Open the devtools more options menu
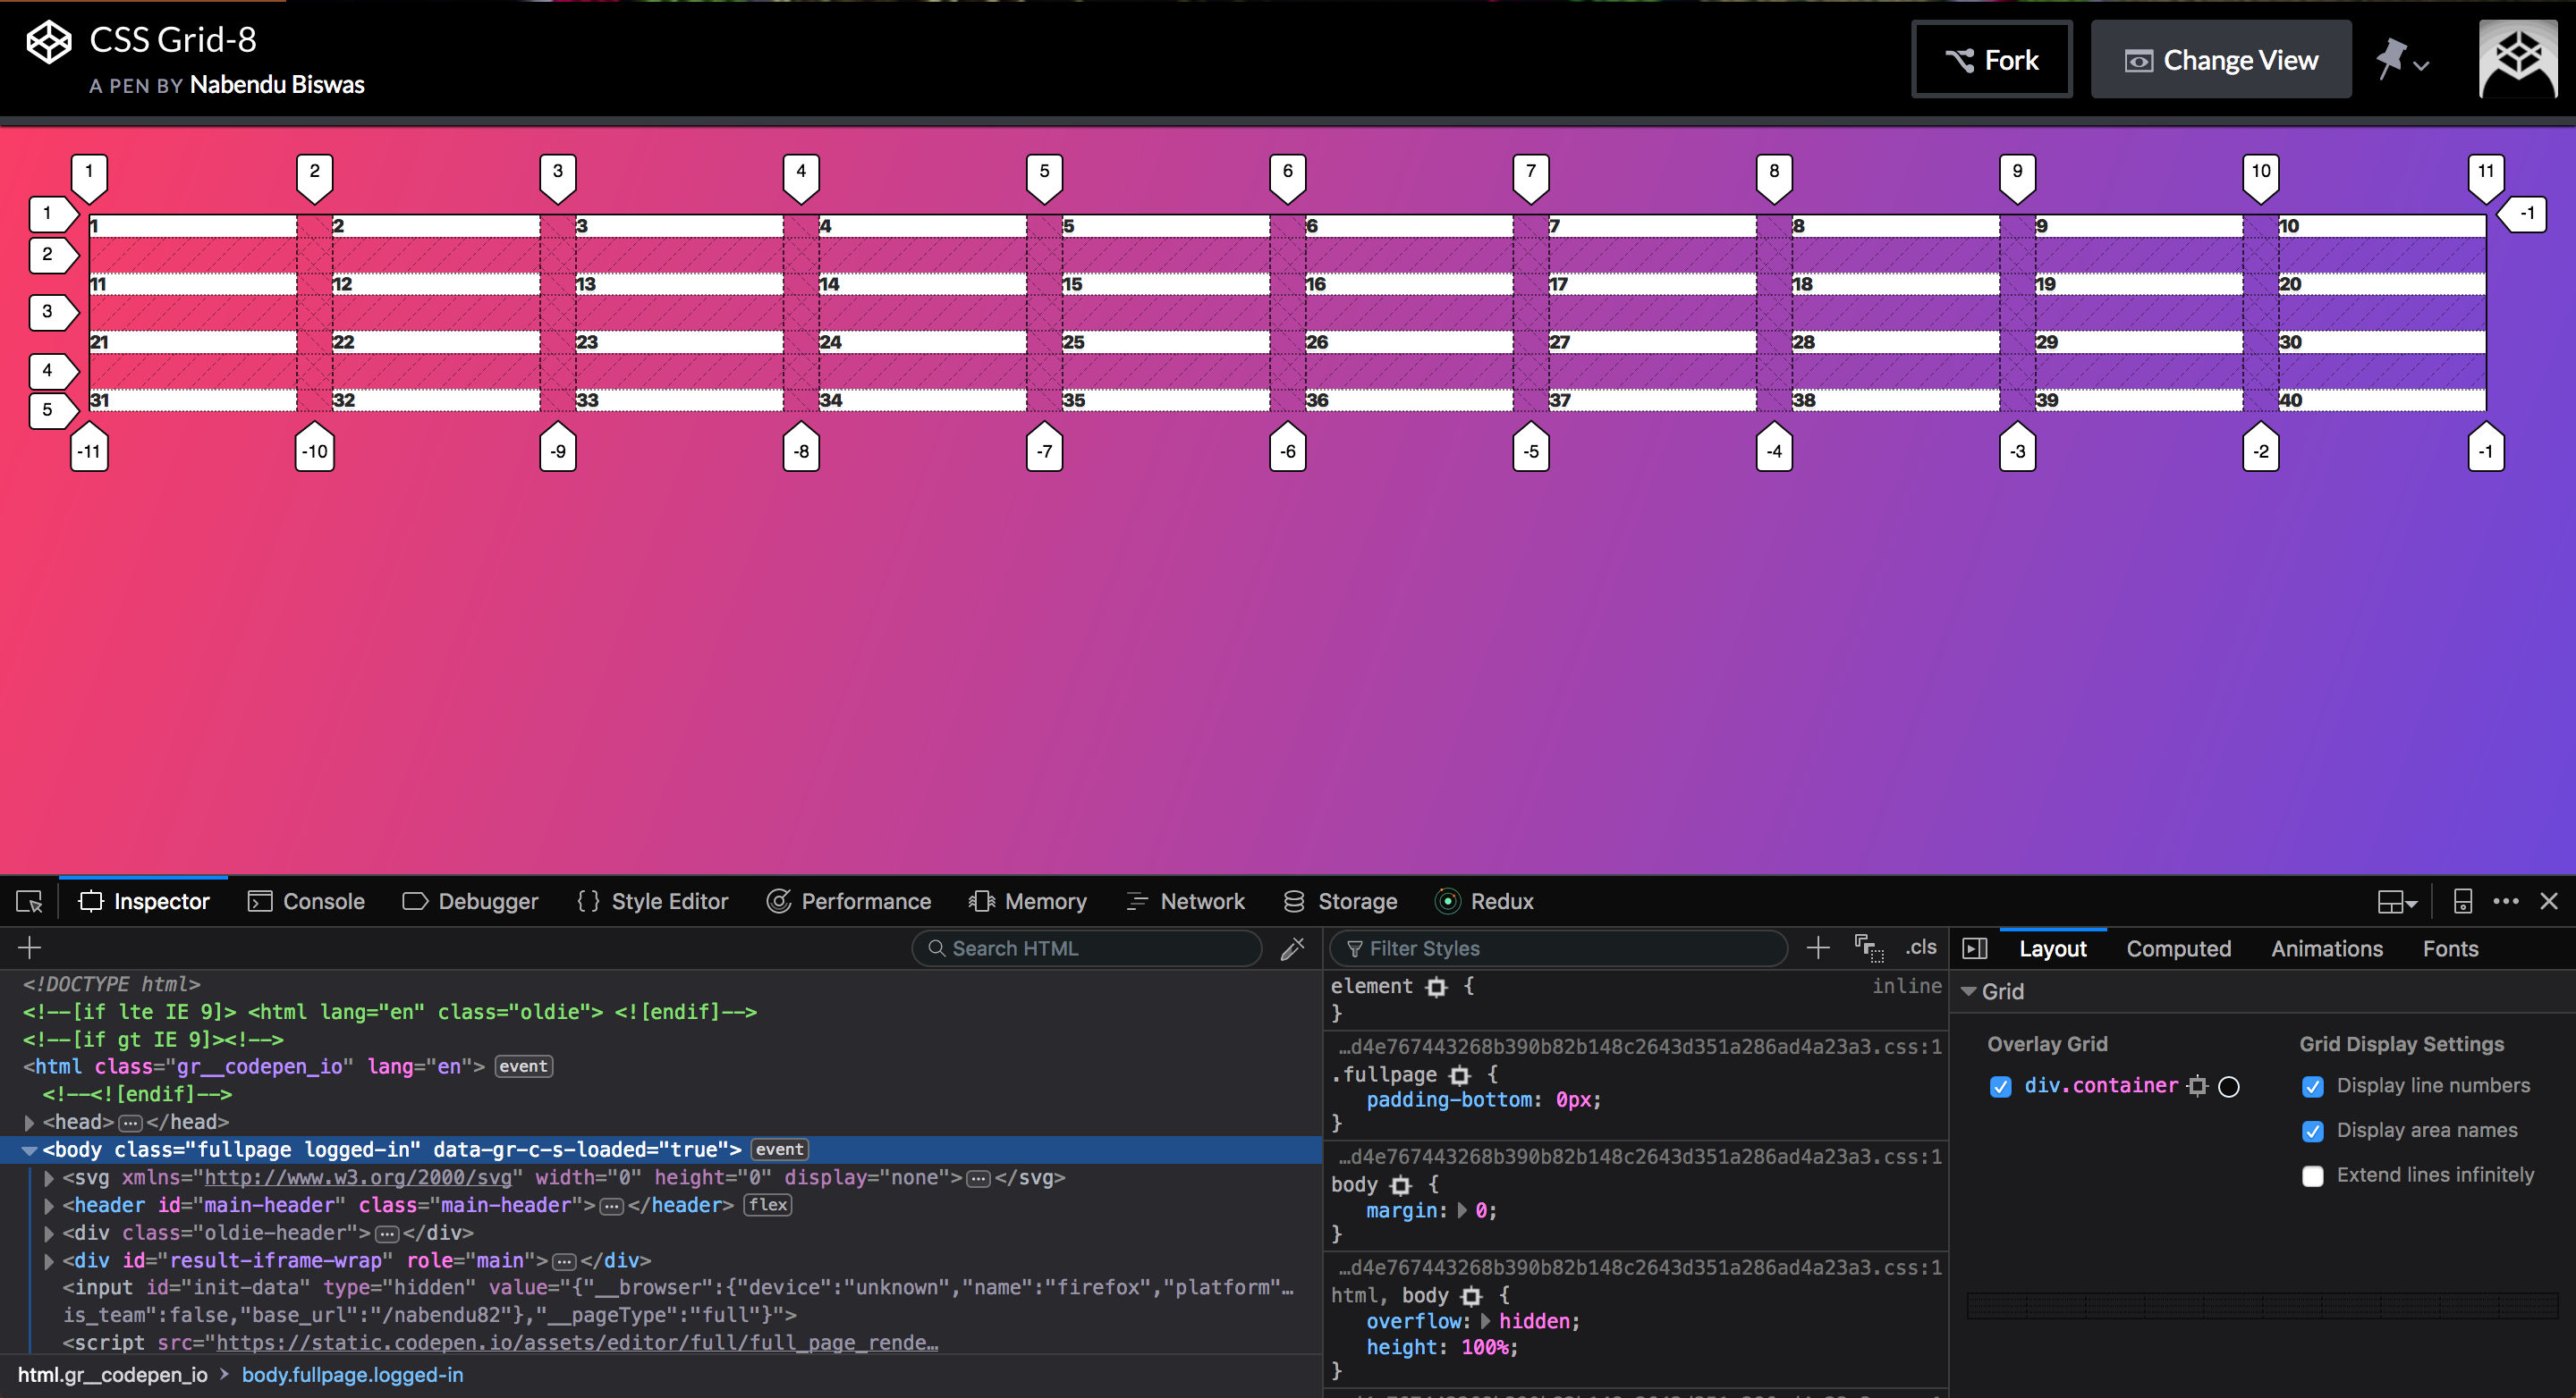2576x1398 pixels. pyautogui.click(x=2506, y=901)
